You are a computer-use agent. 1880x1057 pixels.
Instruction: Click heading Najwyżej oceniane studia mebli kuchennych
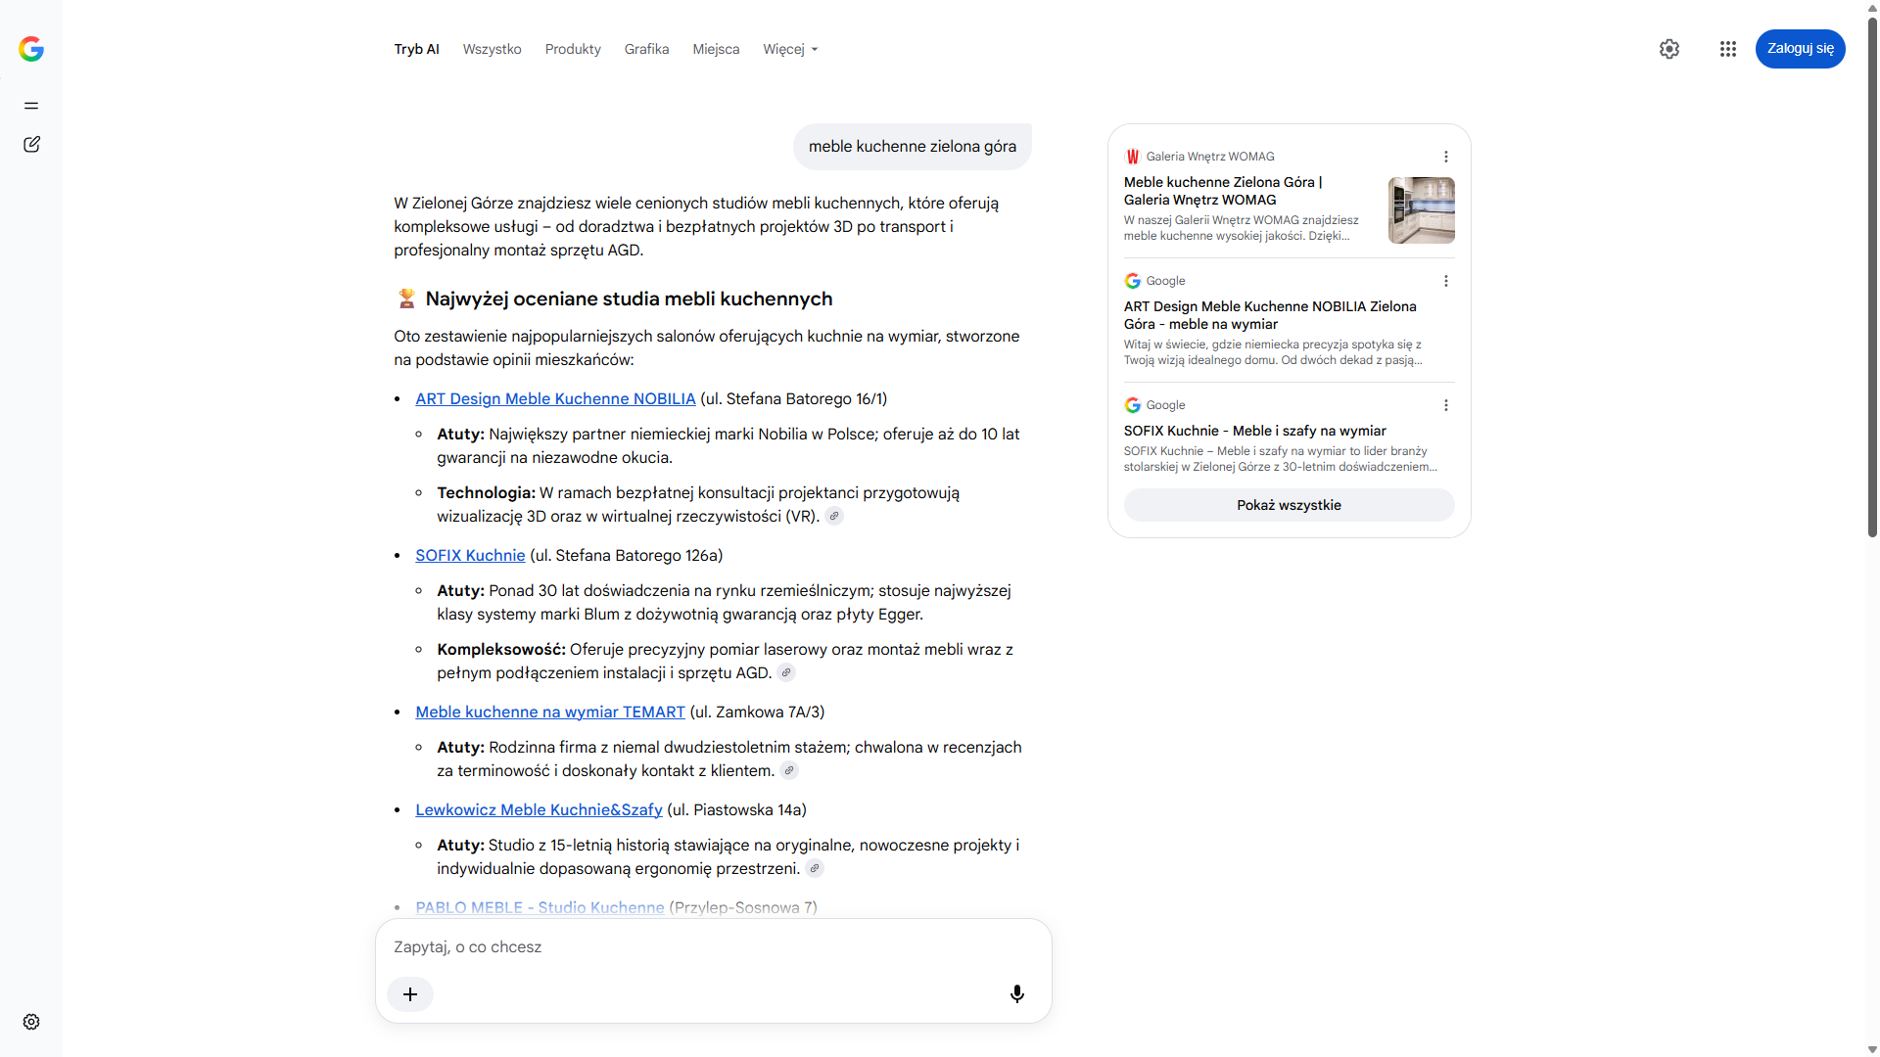[x=629, y=299]
